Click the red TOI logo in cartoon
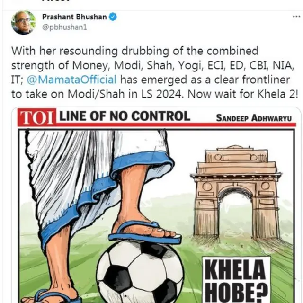303x303 pixels. coord(37,117)
